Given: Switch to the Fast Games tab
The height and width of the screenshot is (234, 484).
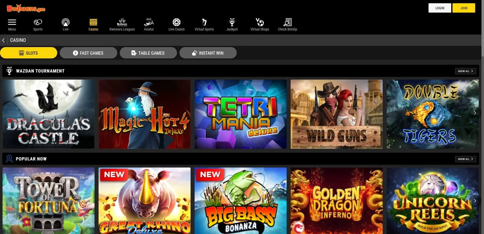Looking at the screenshot, I should (88, 53).
